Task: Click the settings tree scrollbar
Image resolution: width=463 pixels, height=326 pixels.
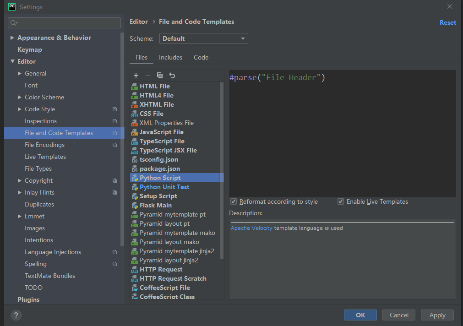Action: coord(122,139)
